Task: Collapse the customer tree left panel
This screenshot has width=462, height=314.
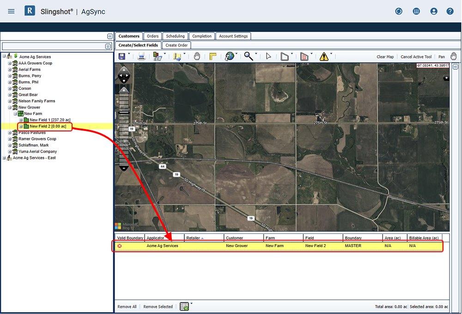Action: (110, 36)
